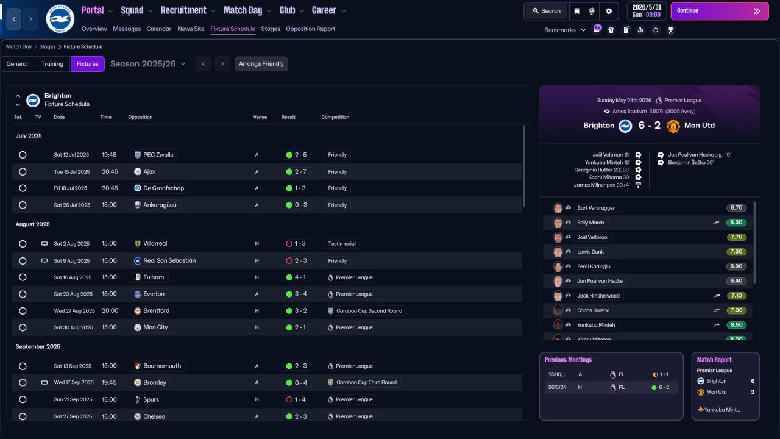Open the Bookmarks dropdown
Image resolution: width=780 pixels, height=439 pixels.
(x=565, y=30)
